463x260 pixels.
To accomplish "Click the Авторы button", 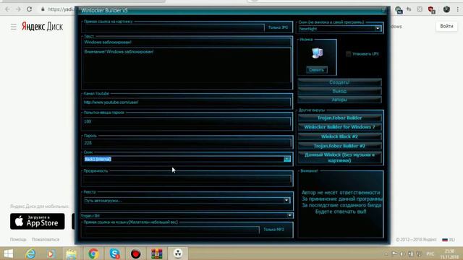I will [339, 100].
